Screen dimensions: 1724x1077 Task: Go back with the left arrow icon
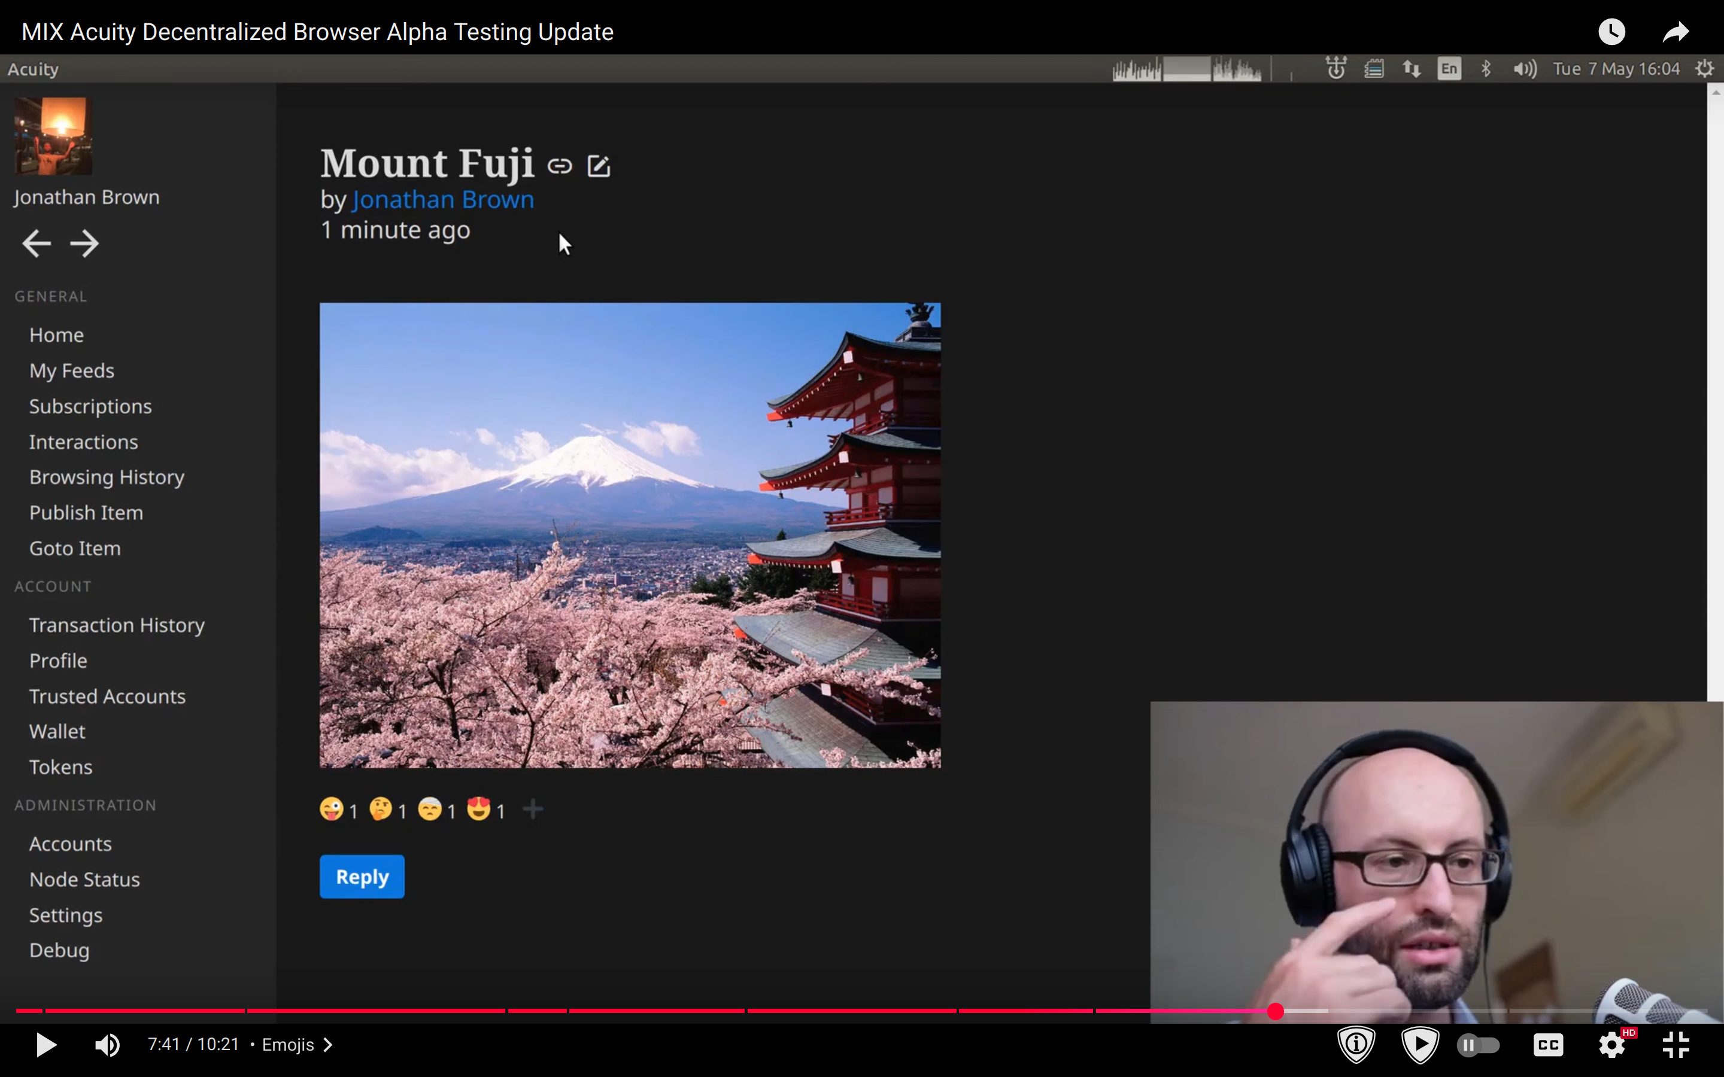(x=37, y=244)
